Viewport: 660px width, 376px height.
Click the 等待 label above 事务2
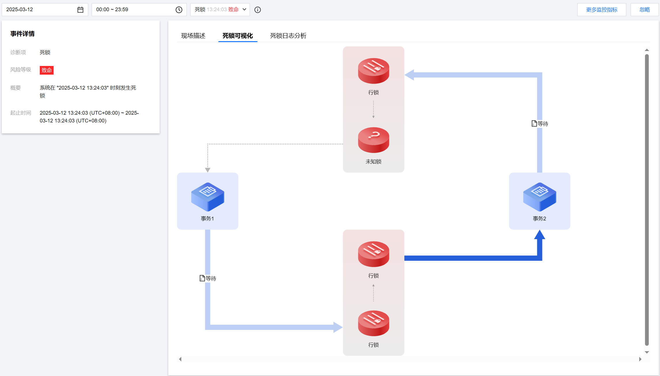tap(543, 124)
